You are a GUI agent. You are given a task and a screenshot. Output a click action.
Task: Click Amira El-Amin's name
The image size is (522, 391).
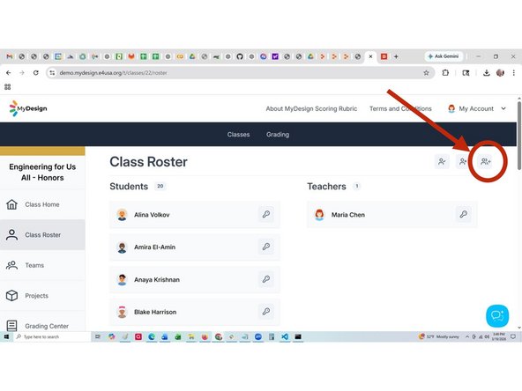pyautogui.click(x=155, y=247)
